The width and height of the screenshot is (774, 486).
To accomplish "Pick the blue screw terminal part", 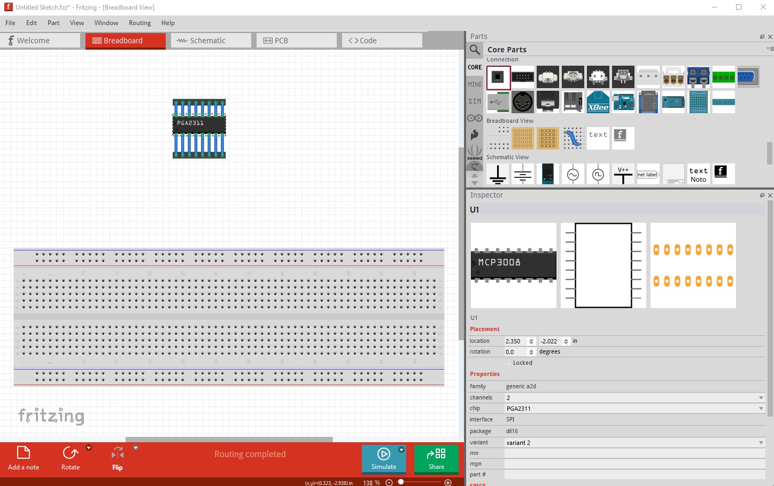I will pyautogui.click(x=698, y=77).
